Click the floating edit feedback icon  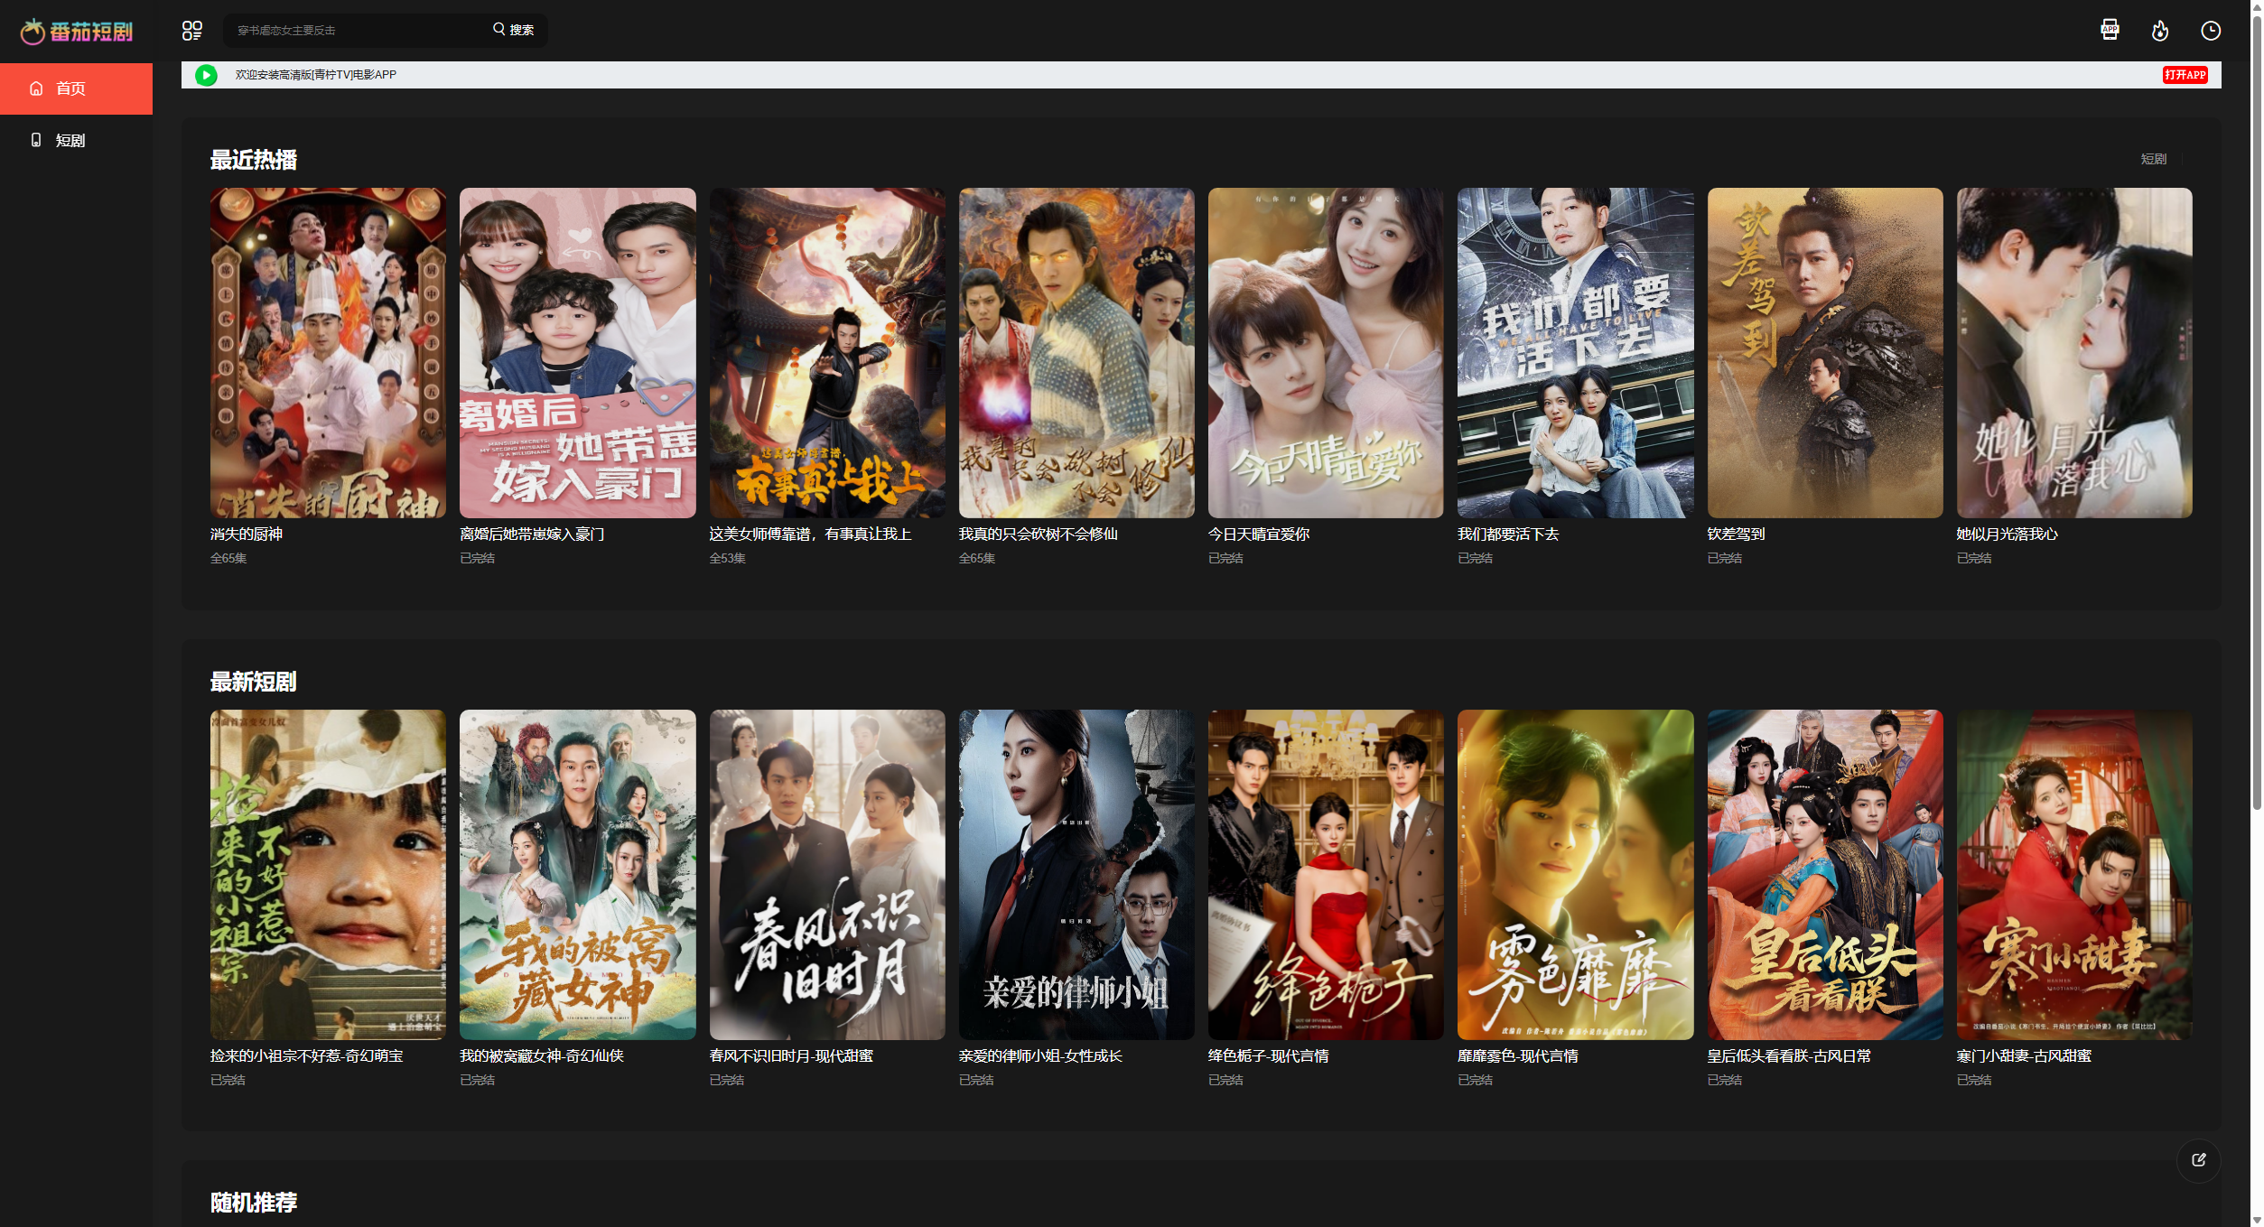2198,1160
